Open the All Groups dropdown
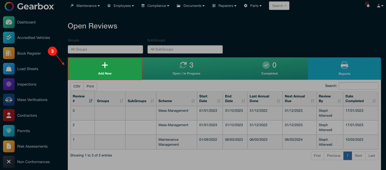The width and height of the screenshot is (386, 170). tap(105, 49)
